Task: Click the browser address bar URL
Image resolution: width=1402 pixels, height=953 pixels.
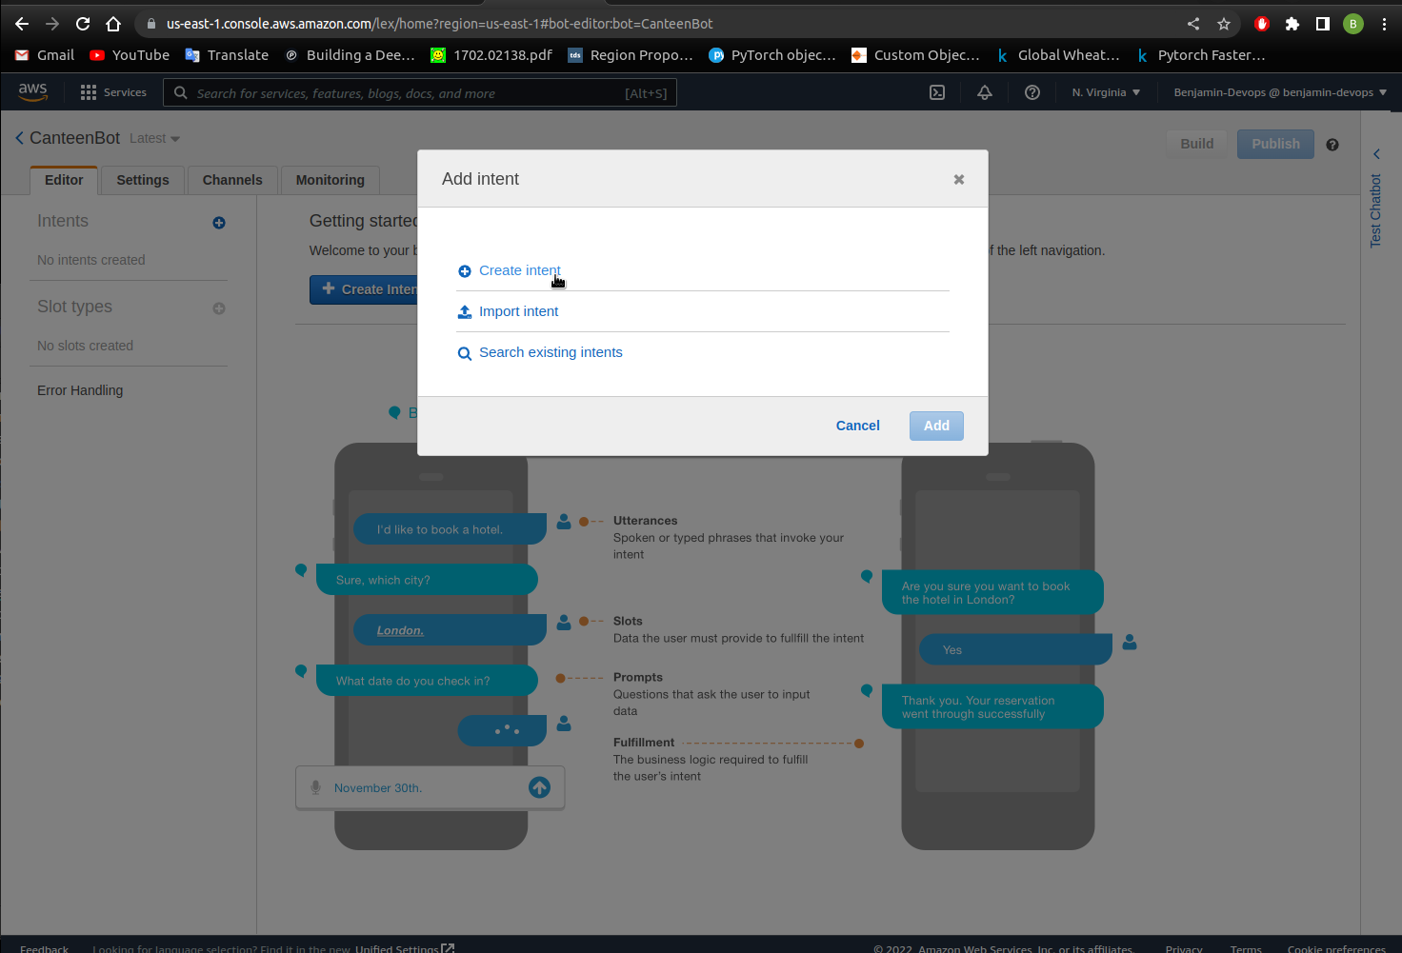Action: coord(439,24)
